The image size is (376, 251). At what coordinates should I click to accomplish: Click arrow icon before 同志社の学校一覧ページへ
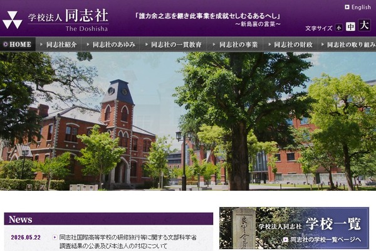click(x=285, y=240)
